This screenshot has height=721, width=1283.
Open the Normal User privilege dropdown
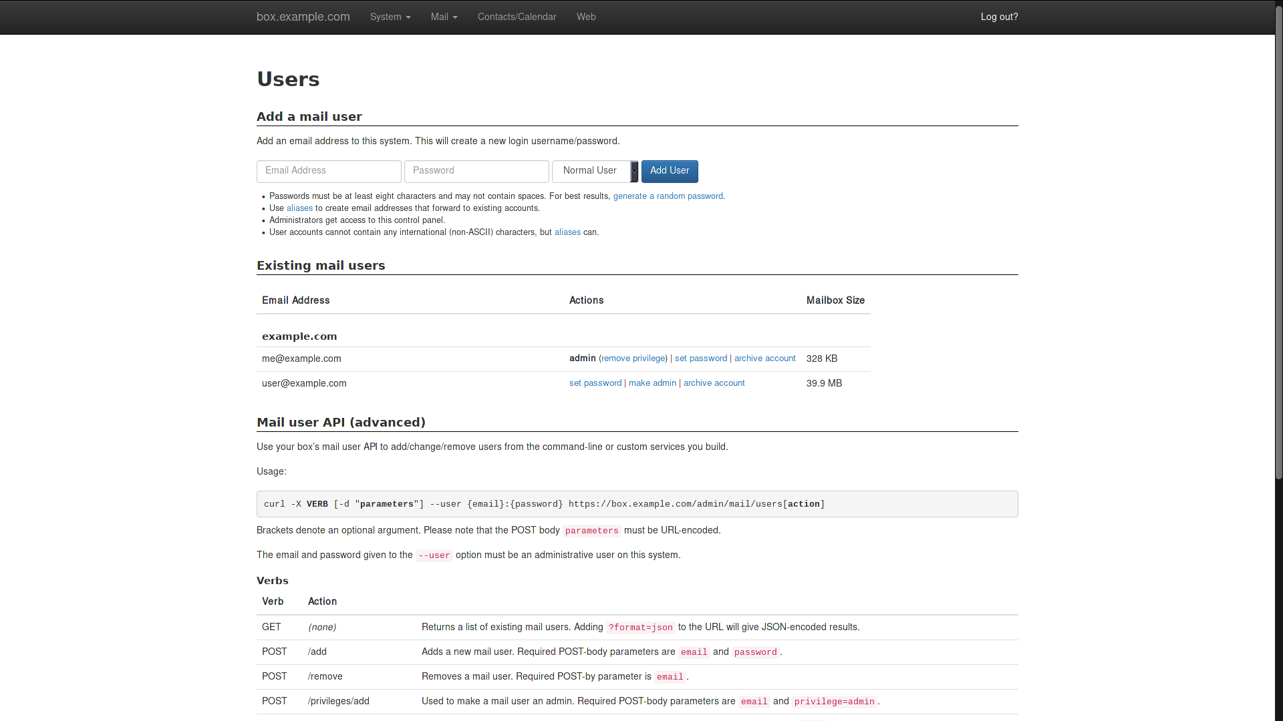pyautogui.click(x=595, y=171)
